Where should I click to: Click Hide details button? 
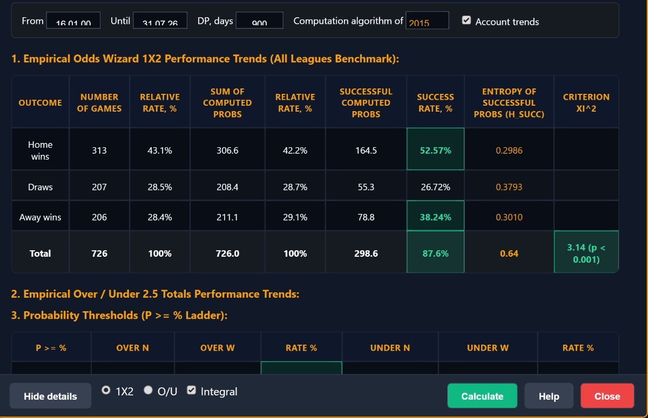50,396
